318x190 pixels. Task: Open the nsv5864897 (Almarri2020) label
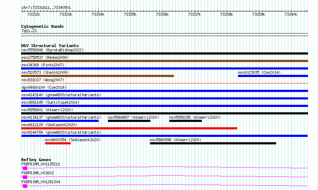tap(133, 117)
